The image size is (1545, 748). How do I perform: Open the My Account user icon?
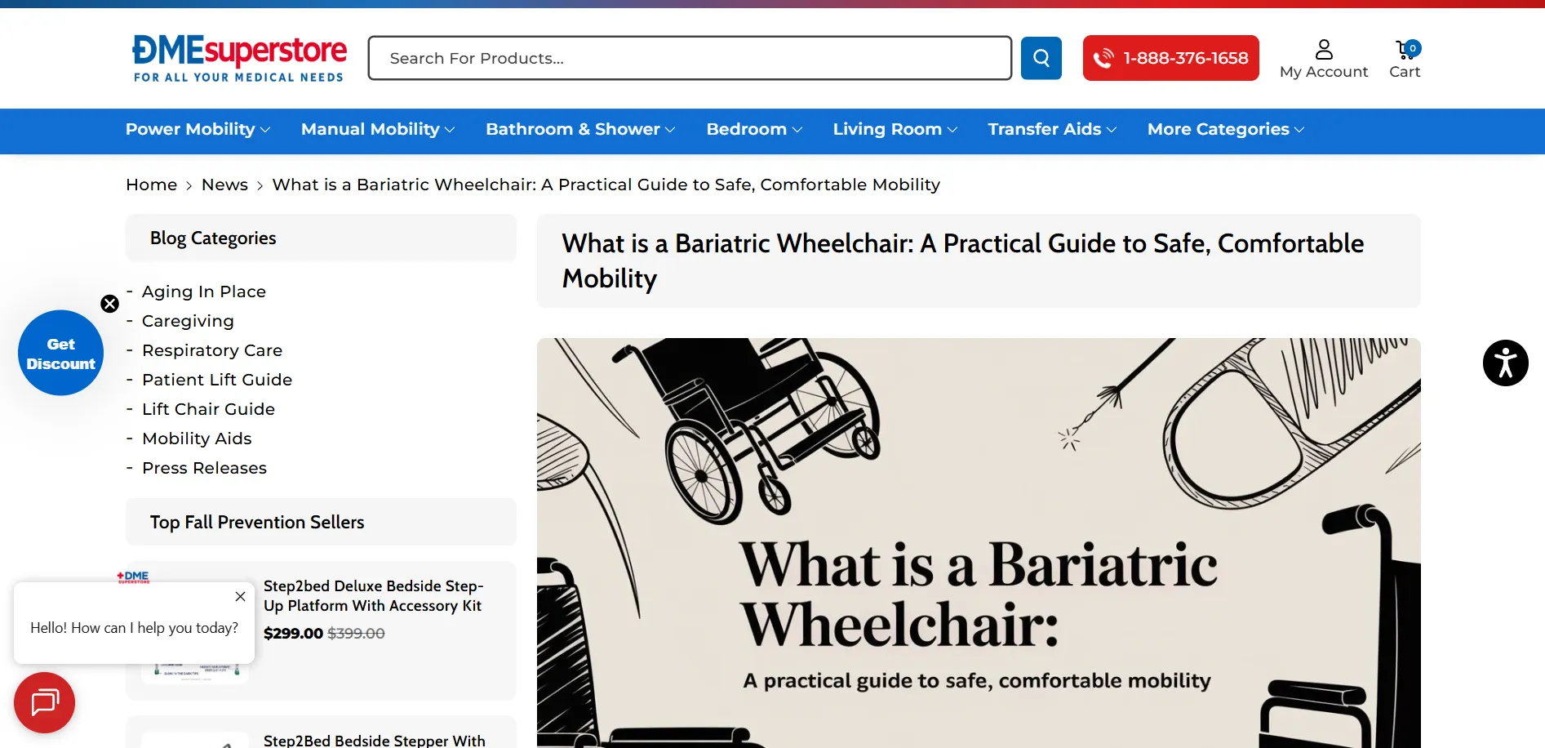tap(1324, 50)
